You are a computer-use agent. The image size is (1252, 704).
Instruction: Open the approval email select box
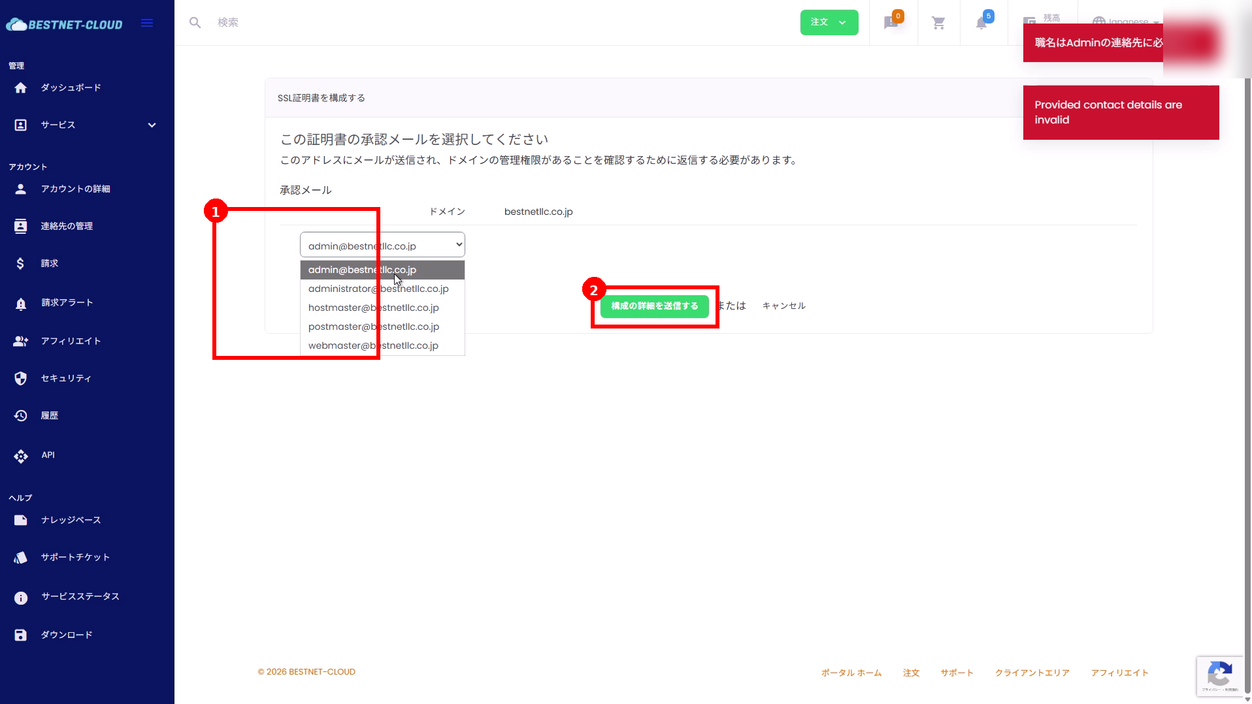click(x=382, y=246)
